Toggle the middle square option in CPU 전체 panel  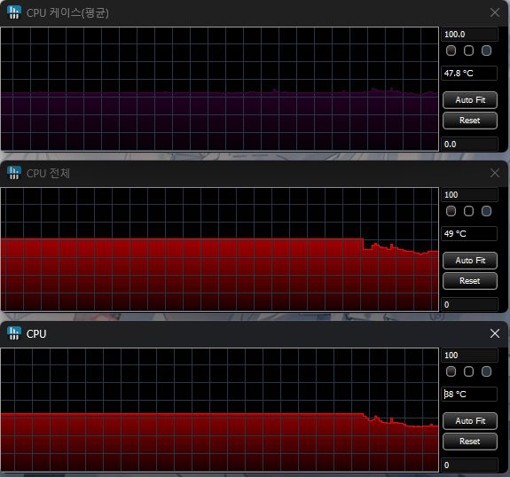pyautogui.click(x=468, y=211)
